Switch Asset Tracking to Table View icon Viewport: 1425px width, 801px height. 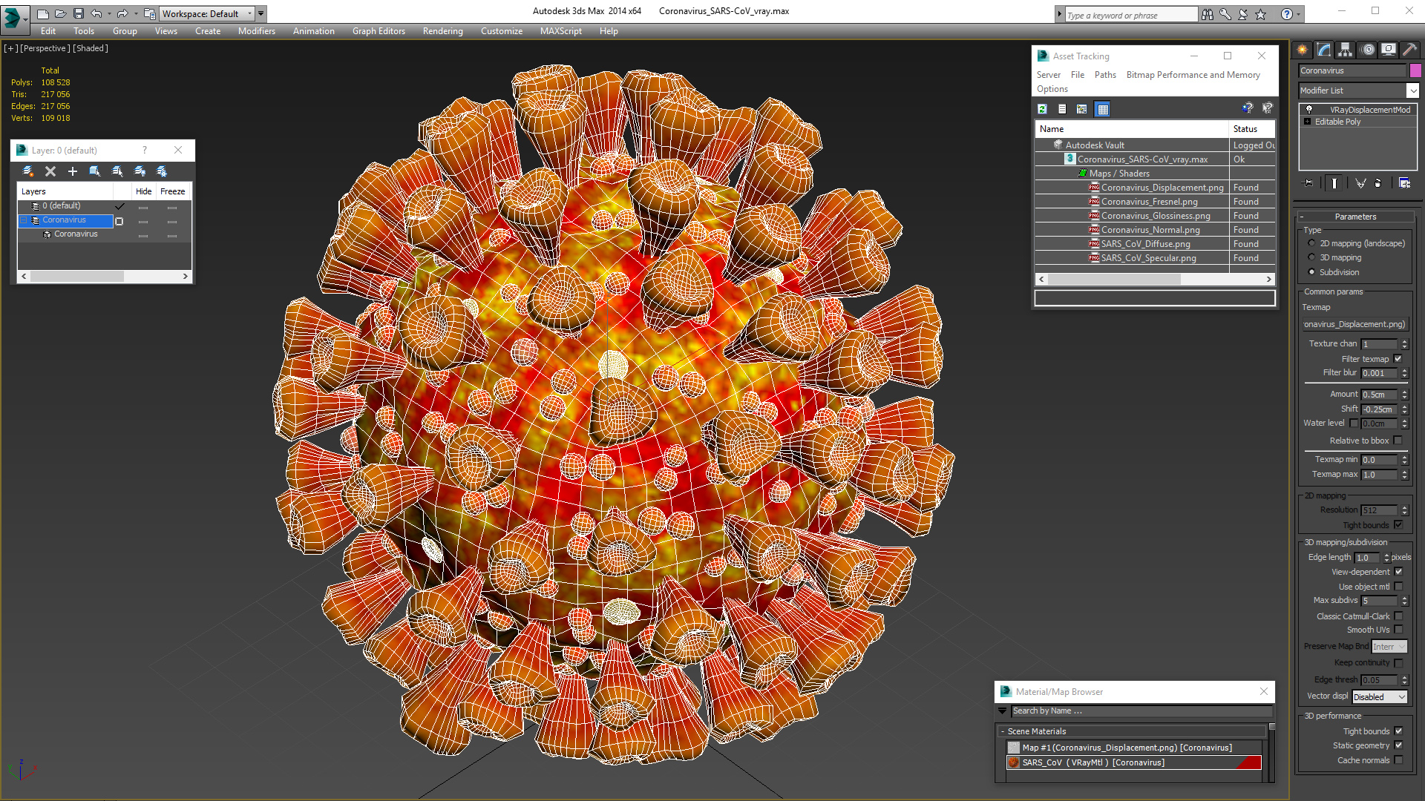pos(1103,109)
